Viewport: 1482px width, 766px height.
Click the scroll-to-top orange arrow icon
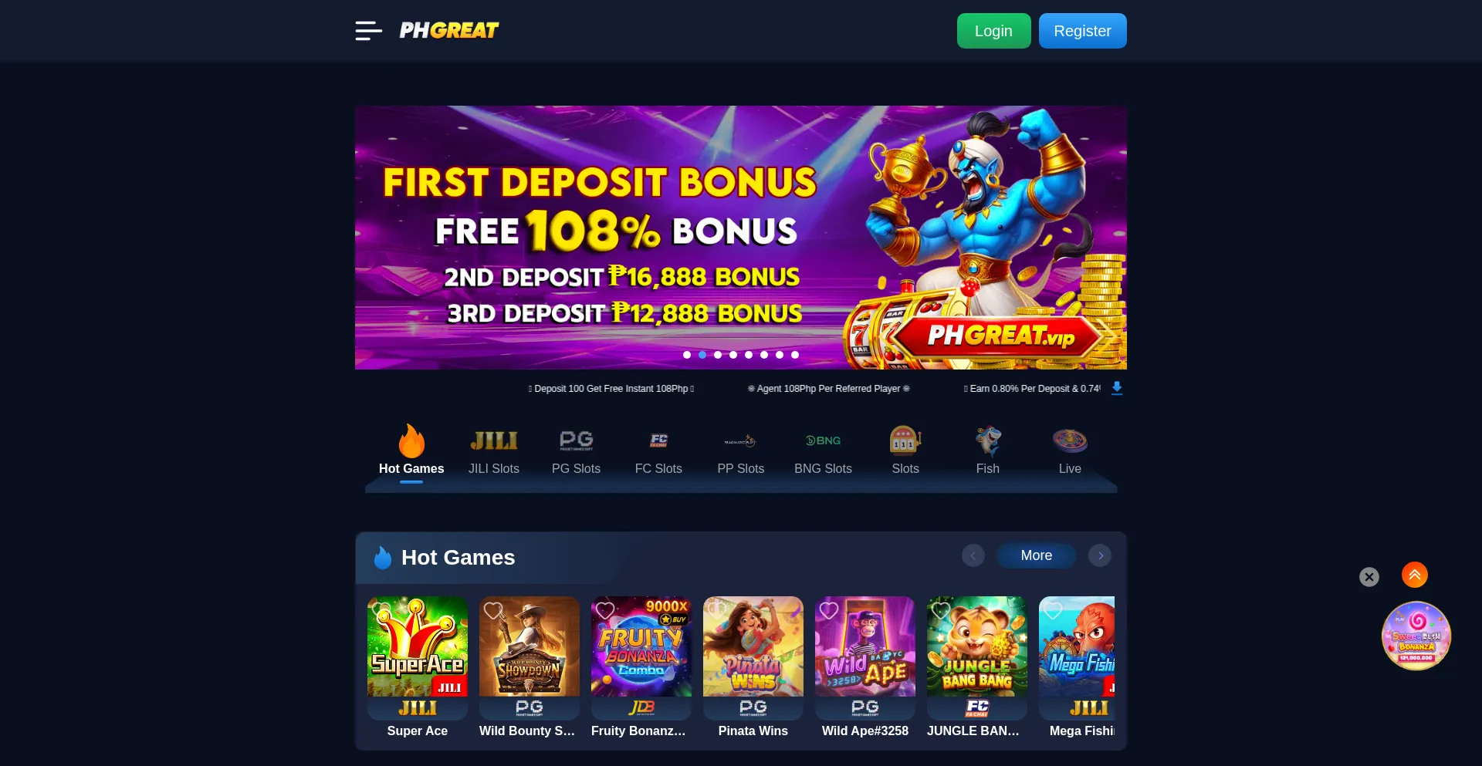1415,575
